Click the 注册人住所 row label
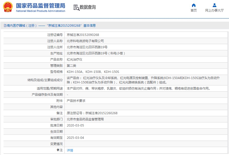 click(55, 47)
